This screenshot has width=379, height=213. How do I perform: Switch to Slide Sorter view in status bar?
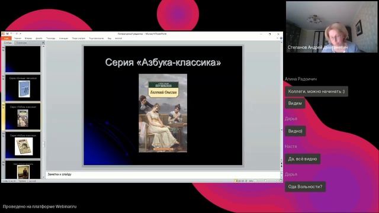tap(240, 181)
